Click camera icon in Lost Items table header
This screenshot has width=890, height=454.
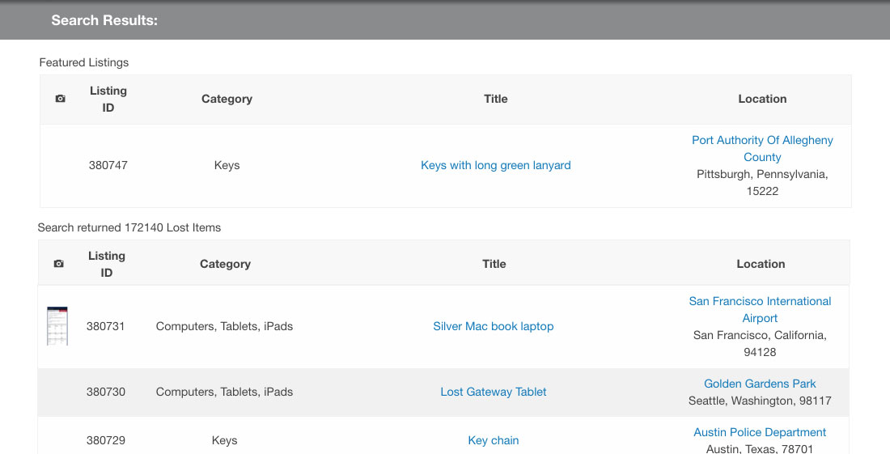(58, 264)
